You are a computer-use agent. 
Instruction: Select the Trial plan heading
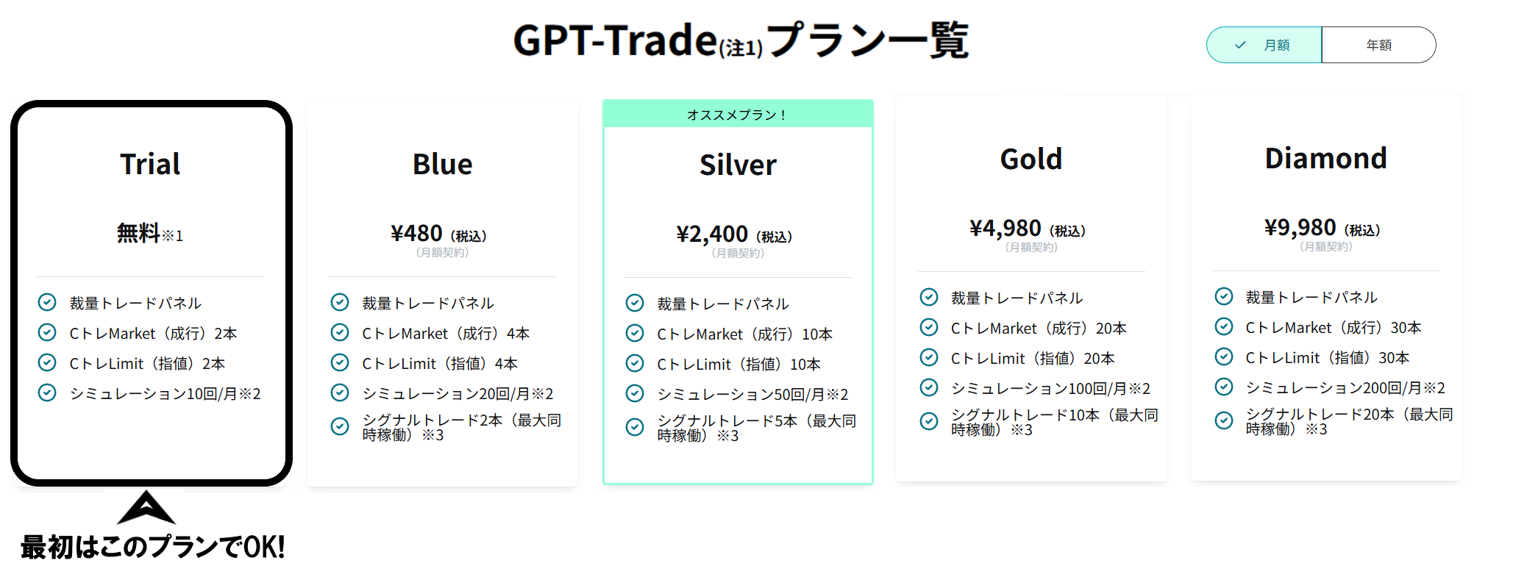click(150, 164)
